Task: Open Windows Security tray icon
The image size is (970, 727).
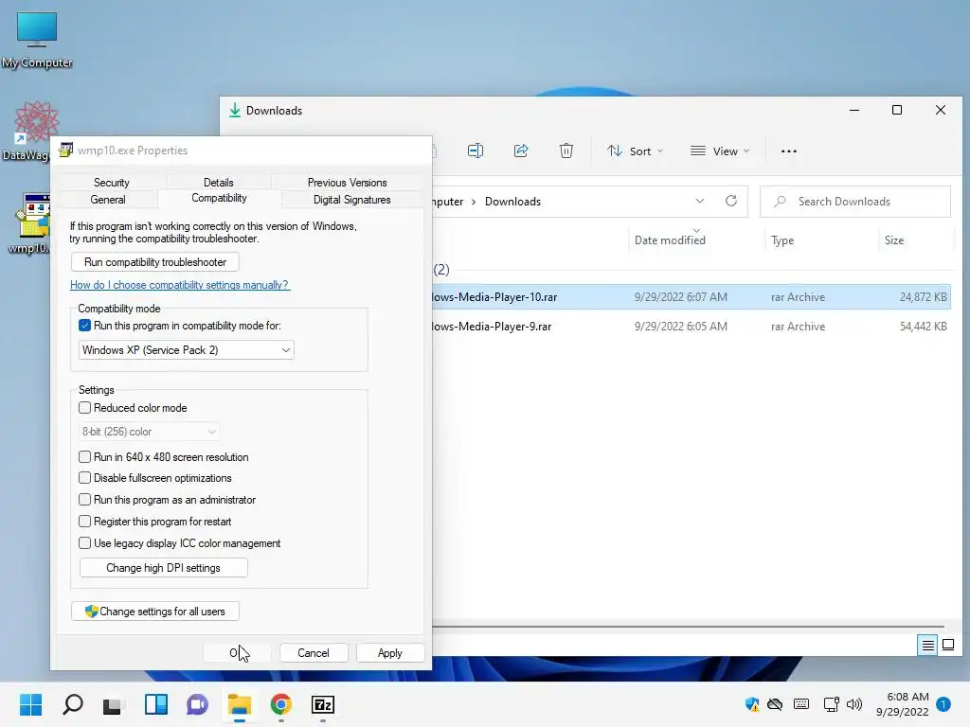Action: pyautogui.click(x=751, y=704)
